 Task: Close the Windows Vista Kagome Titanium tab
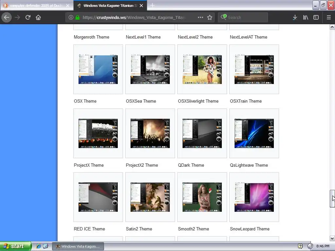pyautogui.click(x=141, y=6)
